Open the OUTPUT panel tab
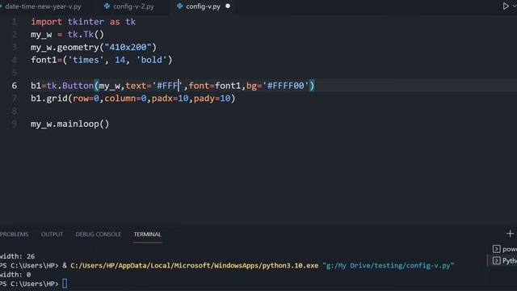 click(x=52, y=234)
